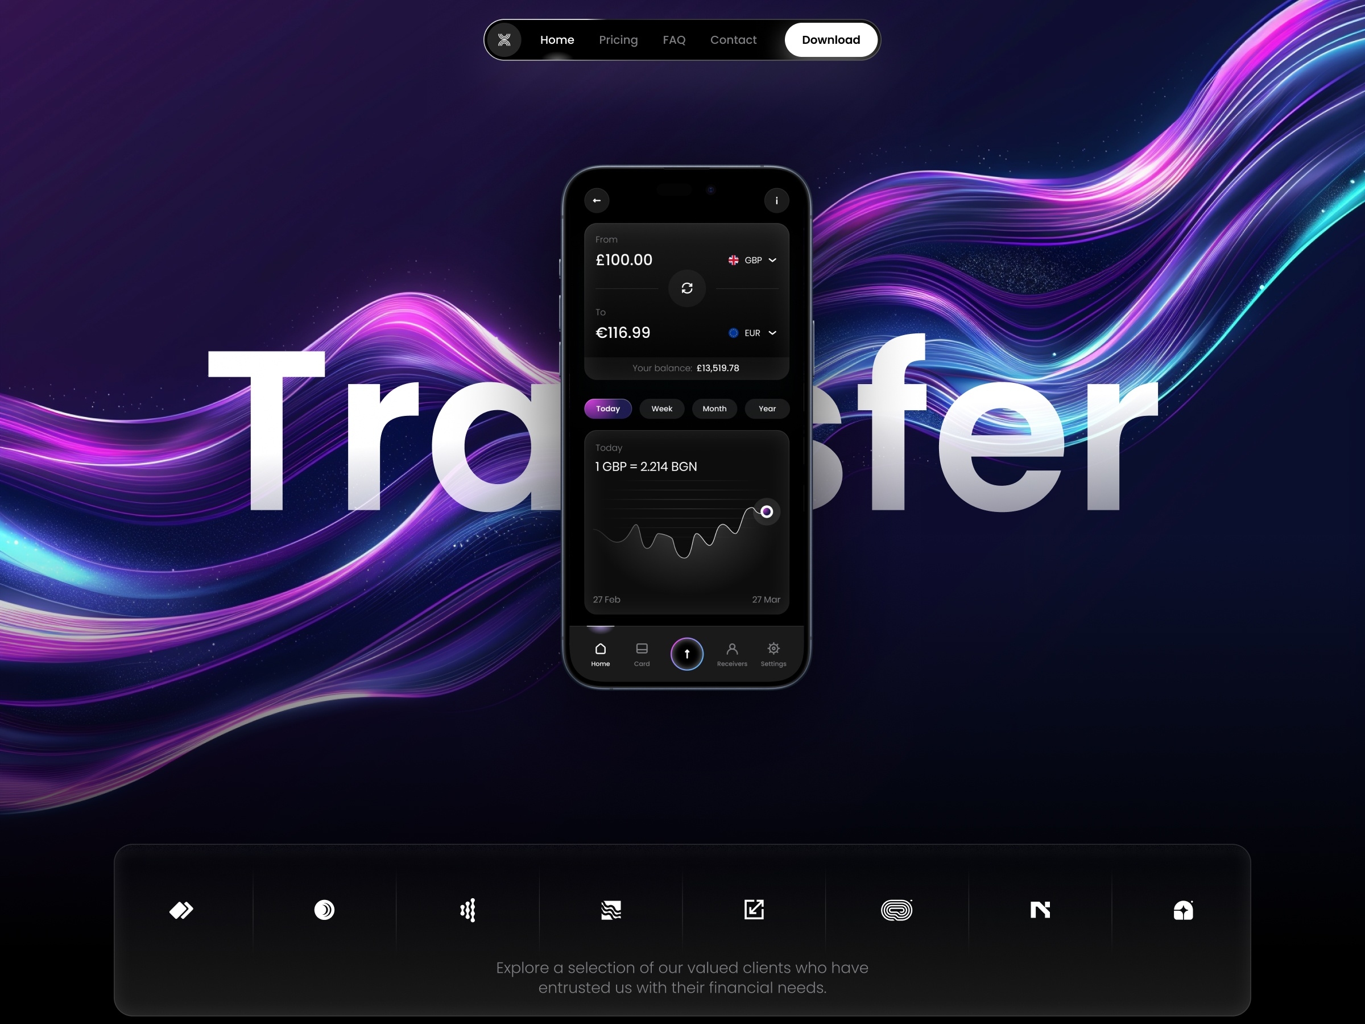Click the Pricing menu item
The height and width of the screenshot is (1024, 1365).
618,40
